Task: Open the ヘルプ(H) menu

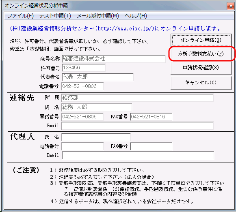Action: tap(136, 16)
